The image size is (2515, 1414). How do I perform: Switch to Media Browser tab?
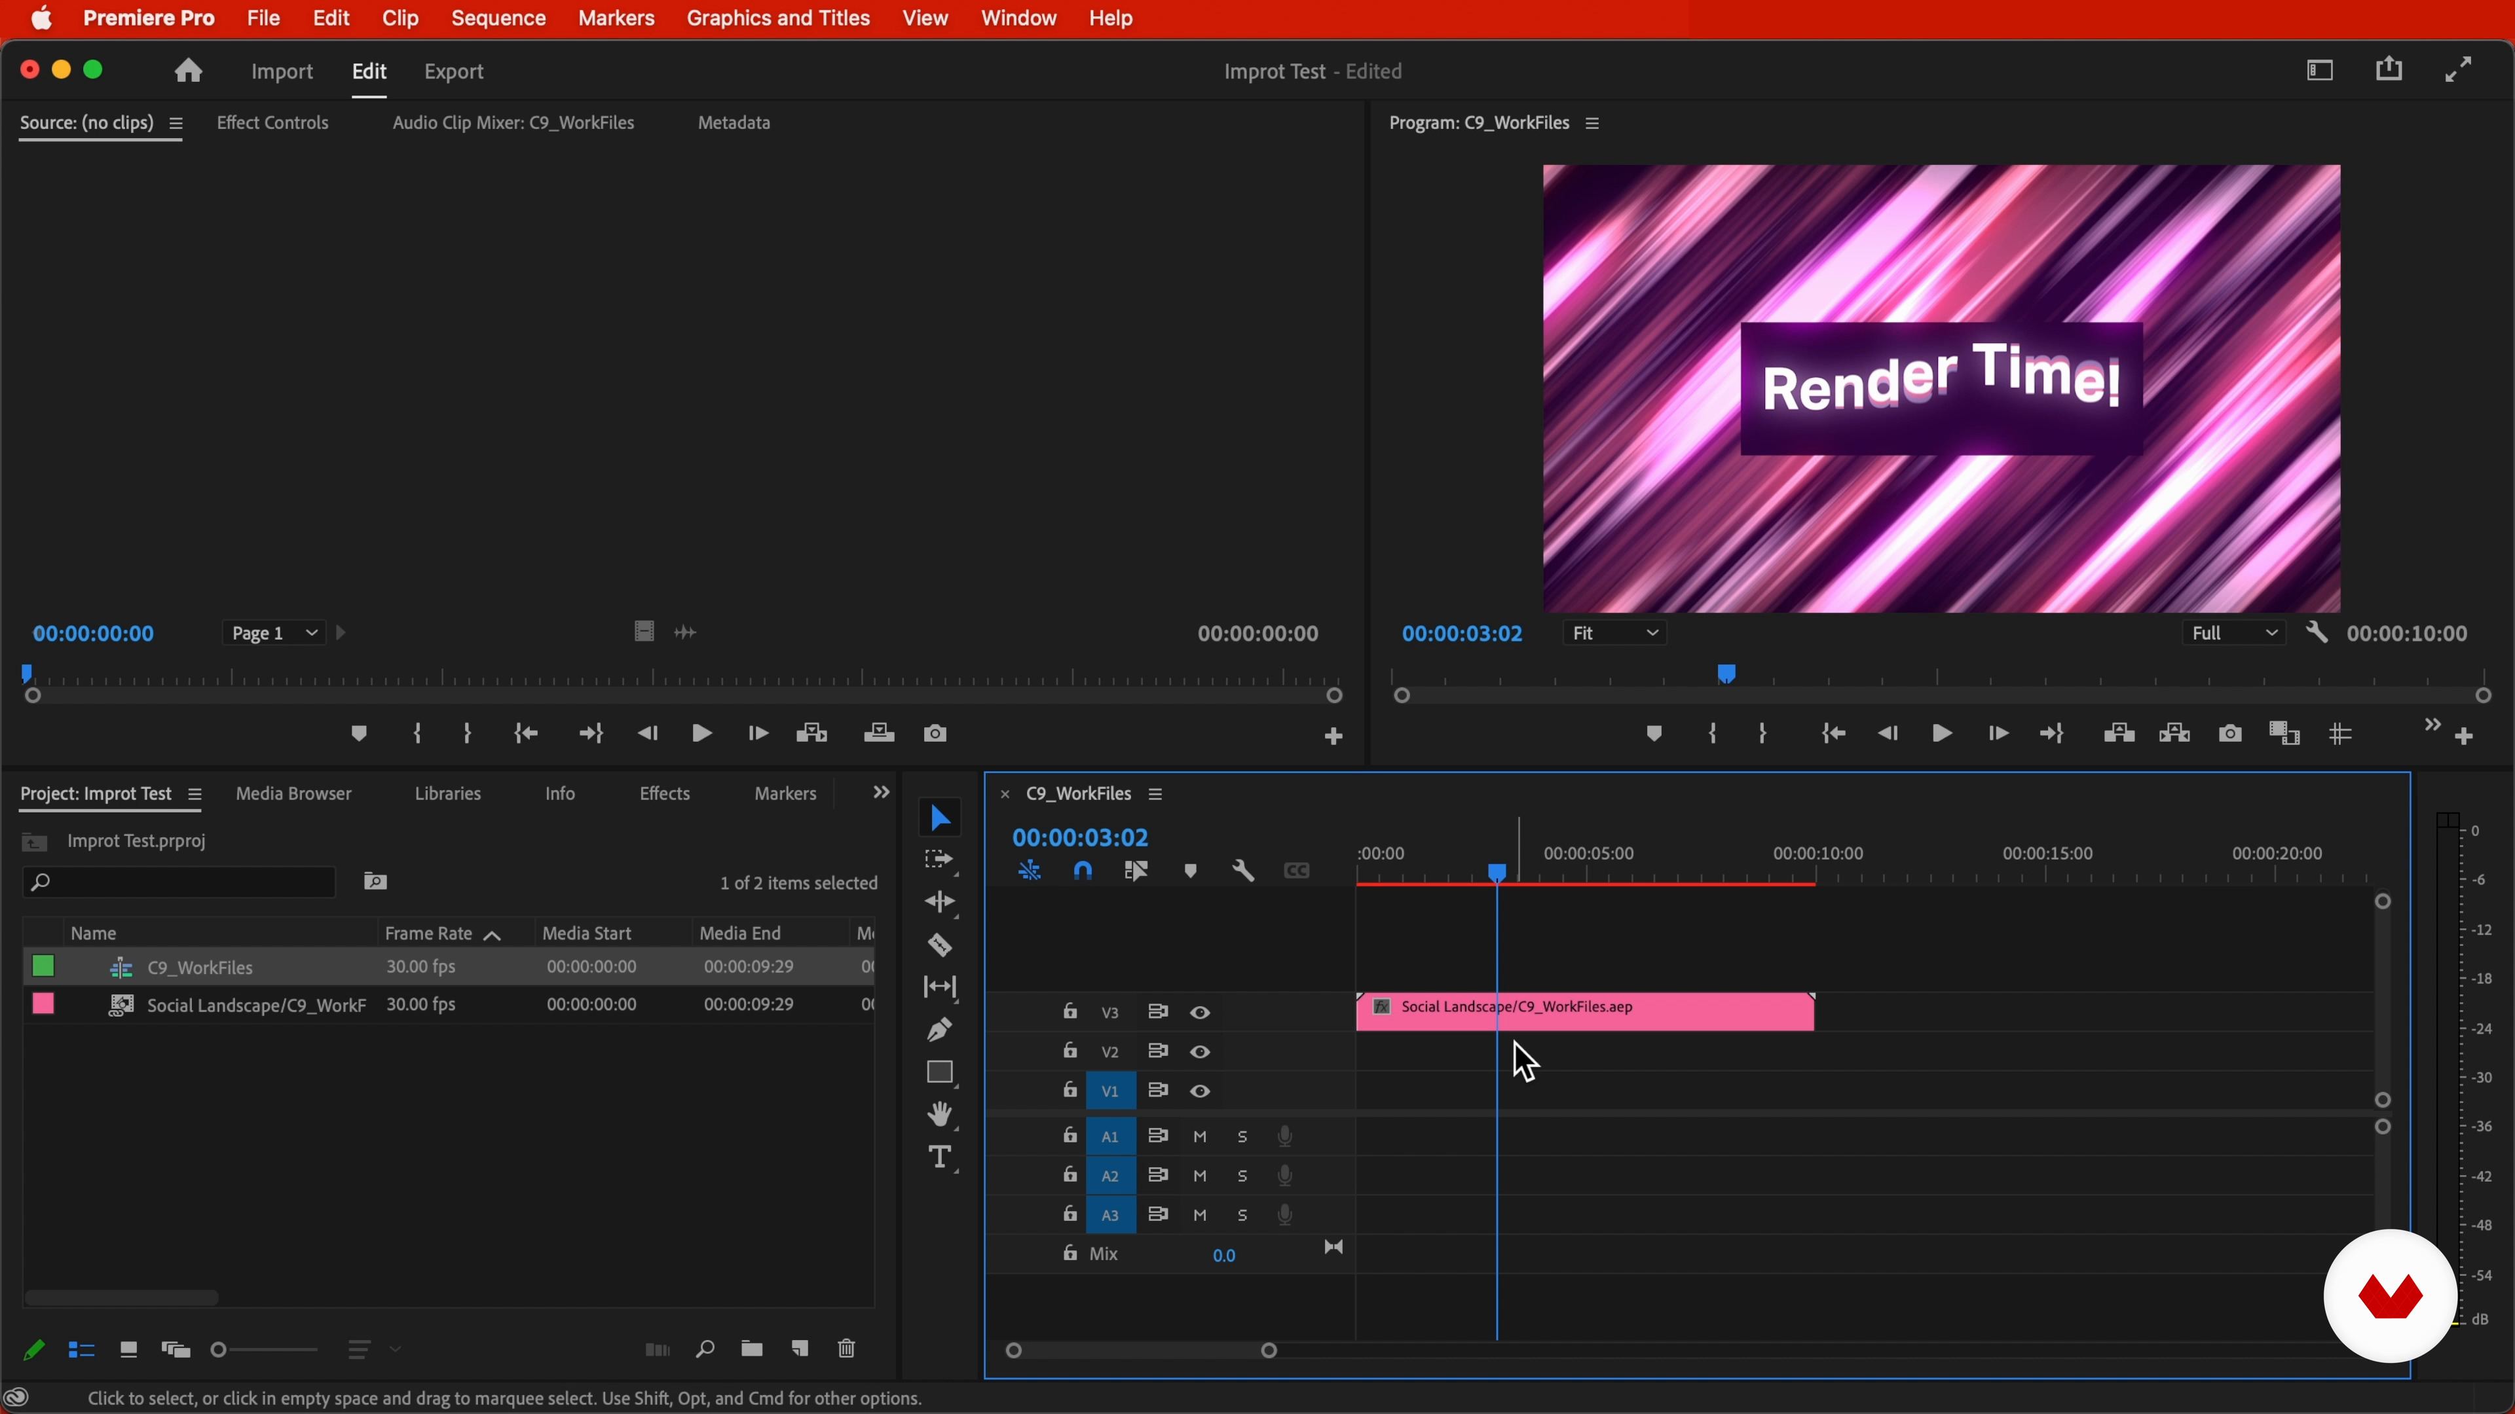(293, 793)
